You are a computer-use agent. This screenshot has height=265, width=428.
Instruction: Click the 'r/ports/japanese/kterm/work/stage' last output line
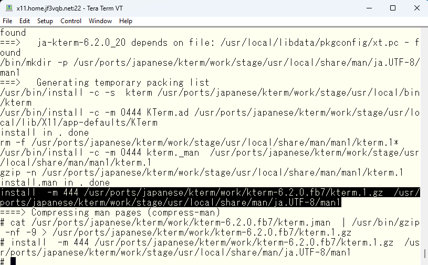tap(175, 252)
